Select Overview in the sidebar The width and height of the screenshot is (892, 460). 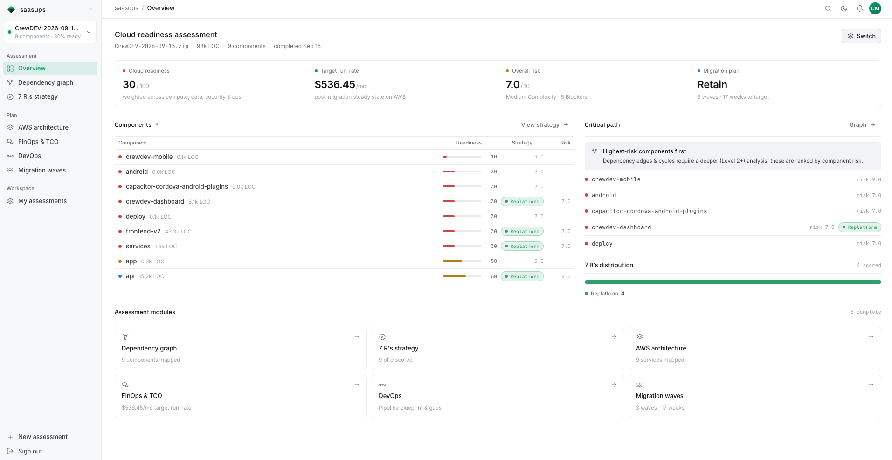point(50,68)
